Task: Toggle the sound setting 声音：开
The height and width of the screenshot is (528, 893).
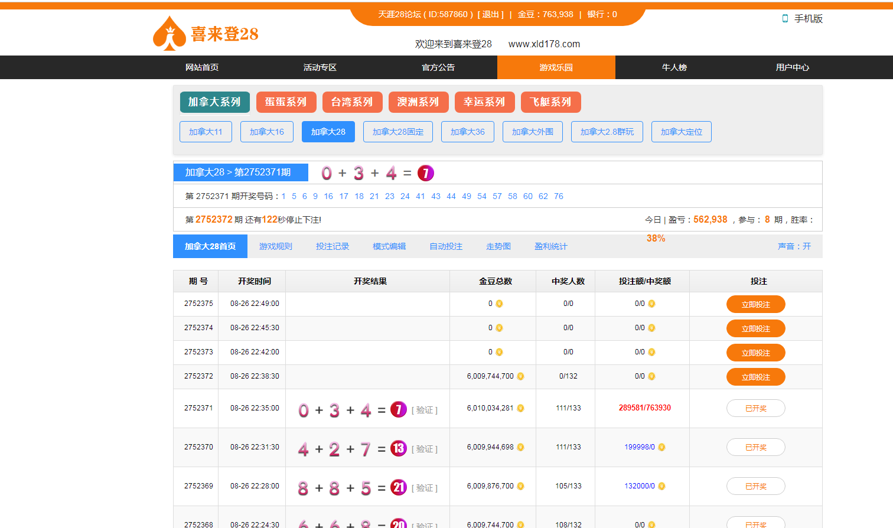Action: (x=794, y=246)
